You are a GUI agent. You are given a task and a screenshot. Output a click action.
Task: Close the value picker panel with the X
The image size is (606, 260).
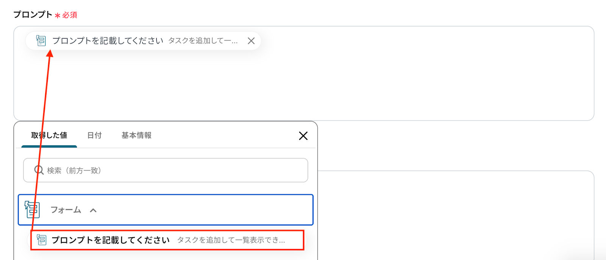coord(303,136)
